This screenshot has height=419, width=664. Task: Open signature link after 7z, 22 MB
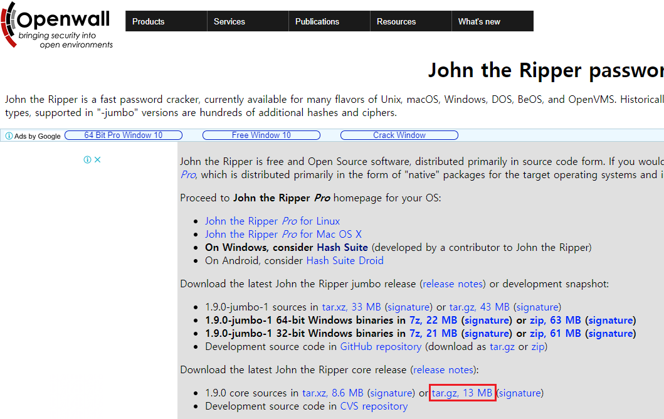click(x=487, y=321)
